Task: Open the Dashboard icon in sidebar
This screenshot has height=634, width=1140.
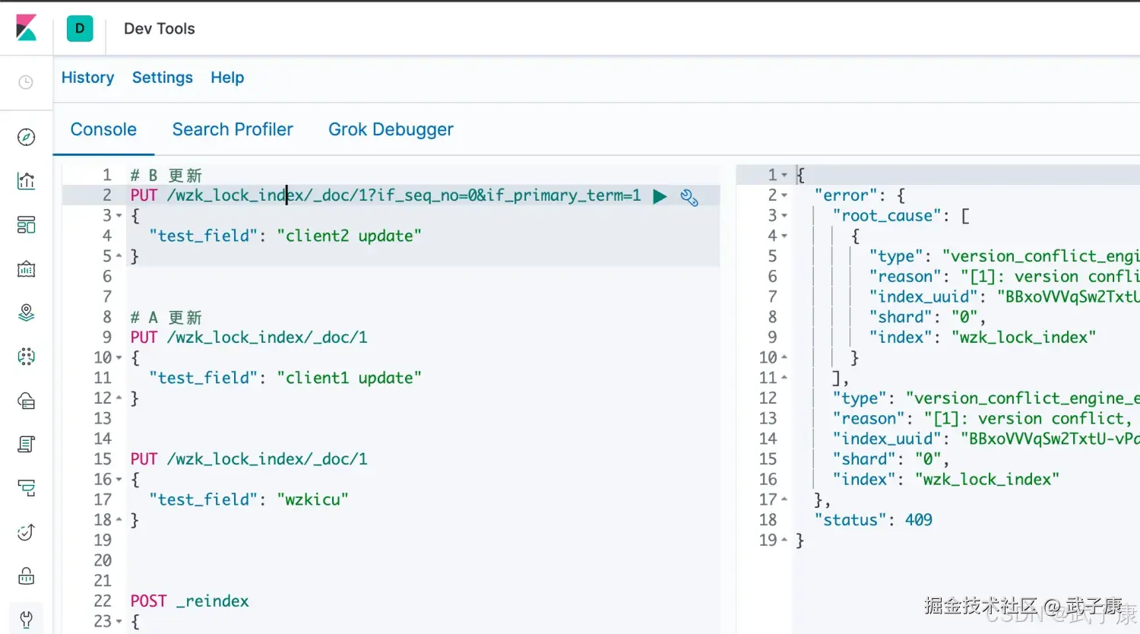Action: [26, 225]
